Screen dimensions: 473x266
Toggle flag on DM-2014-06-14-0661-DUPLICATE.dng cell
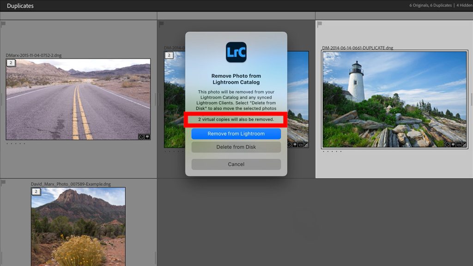[320, 24]
